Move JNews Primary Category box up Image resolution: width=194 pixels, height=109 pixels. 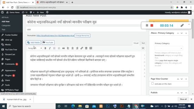tap(178, 33)
